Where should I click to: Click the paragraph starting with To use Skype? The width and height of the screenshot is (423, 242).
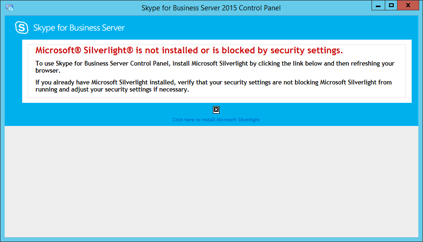pyautogui.click(x=215, y=67)
